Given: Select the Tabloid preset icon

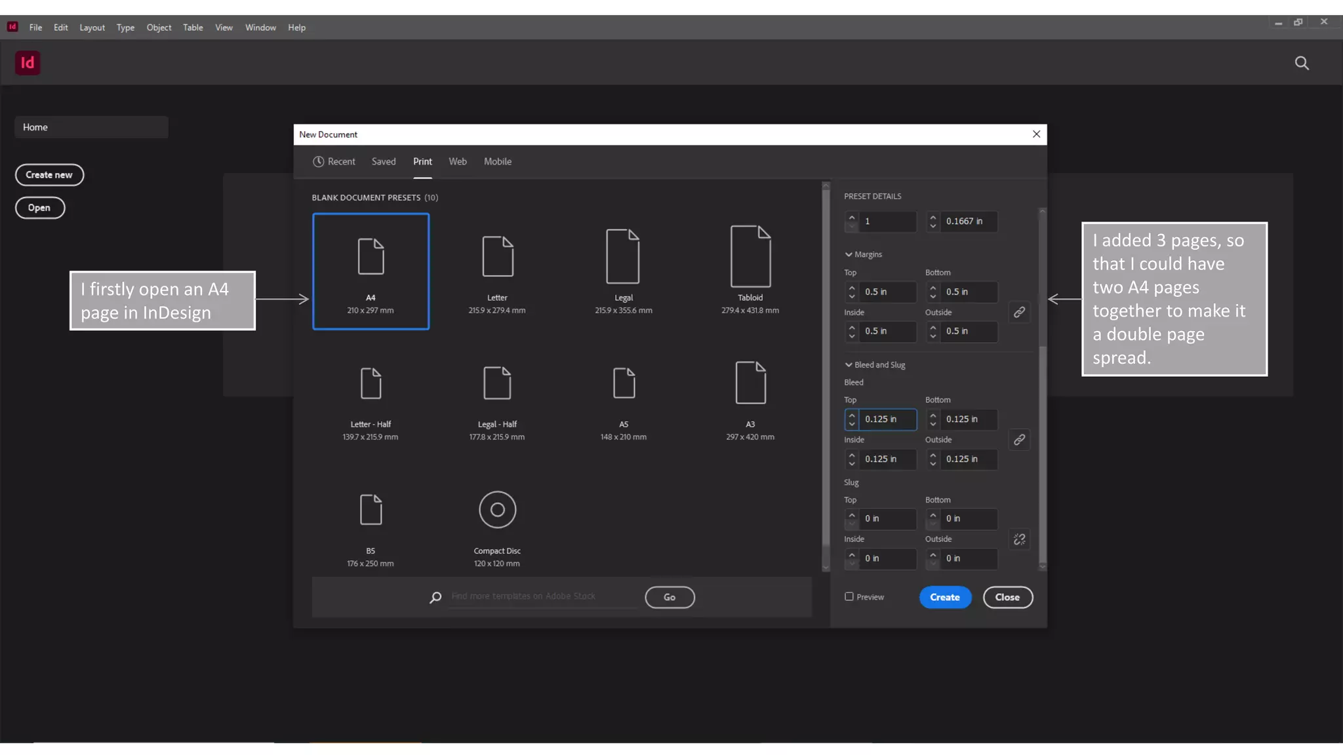Looking at the screenshot, I should point(750,256).
